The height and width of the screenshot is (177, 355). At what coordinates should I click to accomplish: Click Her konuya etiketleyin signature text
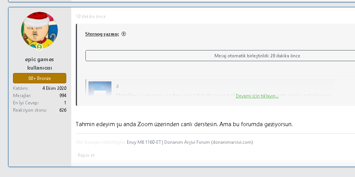click(100, 142)
